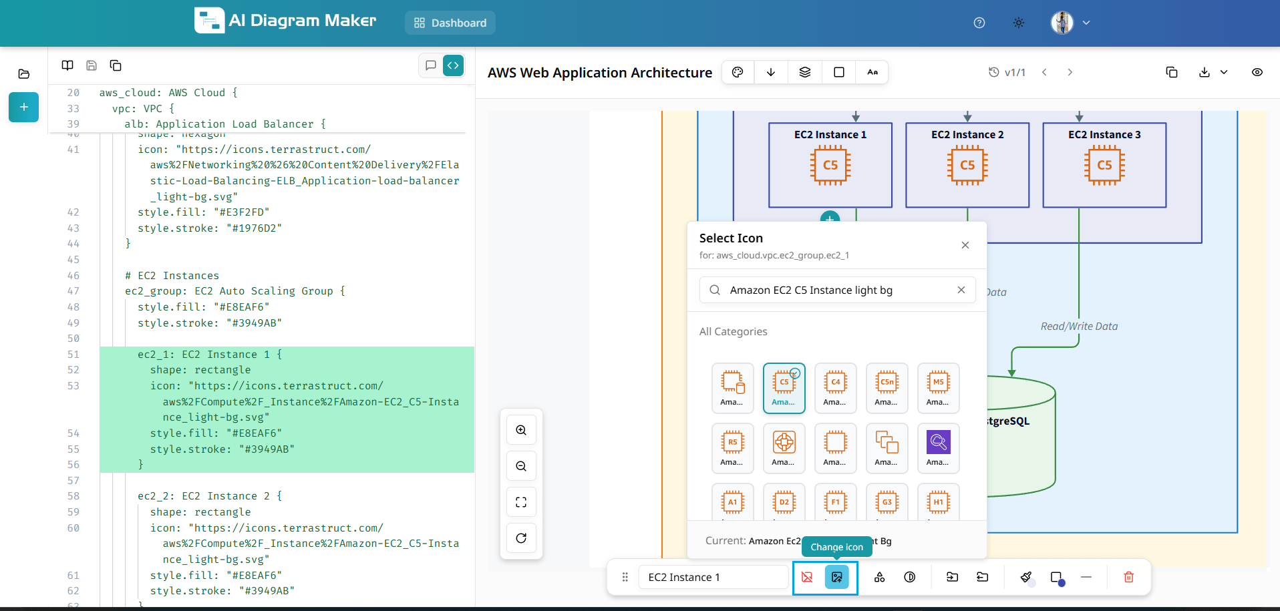Go to the next version arrow
The width and height of the screenshot is (1280, 611).
click(x=1070, y=72)
